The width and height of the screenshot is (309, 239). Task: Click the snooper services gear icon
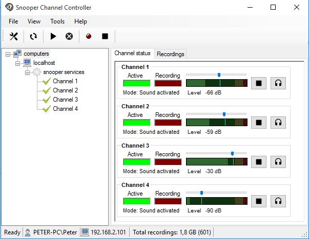[x=37, y=72]
